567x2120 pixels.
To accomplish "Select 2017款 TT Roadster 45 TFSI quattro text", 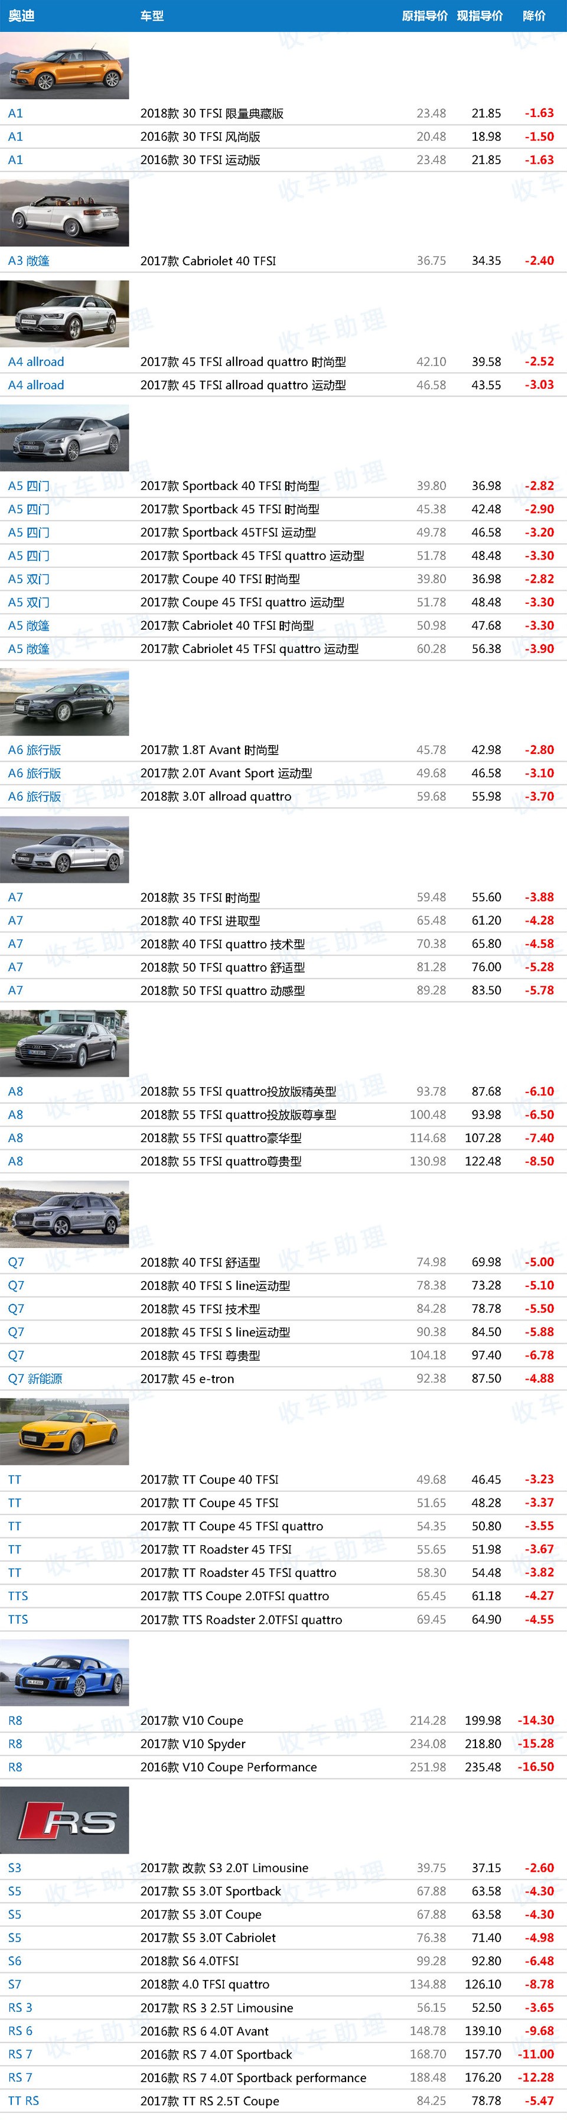I will pos(238,1573).
